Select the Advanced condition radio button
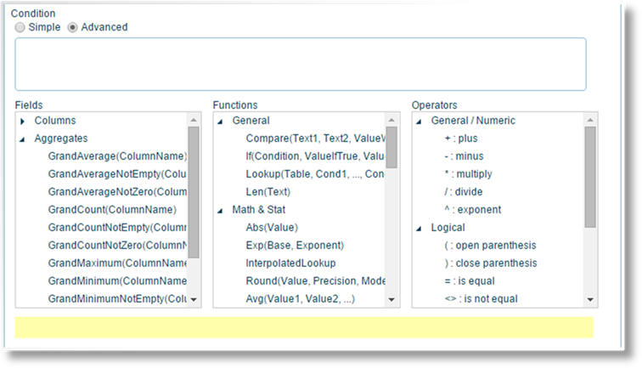The height and width of the screenshot is (368, 642). pos(72,27)
